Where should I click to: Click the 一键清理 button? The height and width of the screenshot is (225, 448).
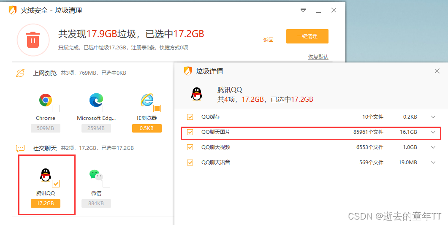[307, 36]
